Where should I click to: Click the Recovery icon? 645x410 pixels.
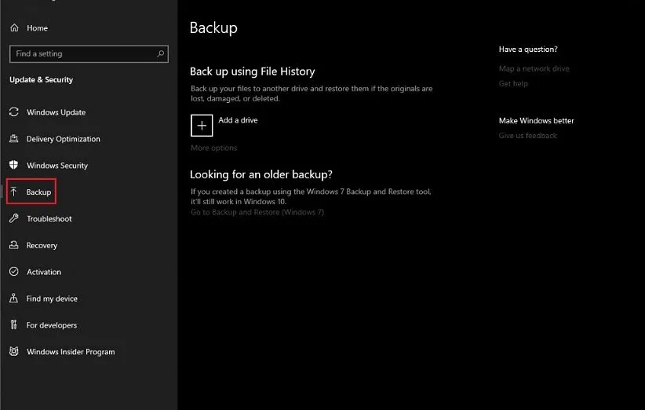coord(14,246)
